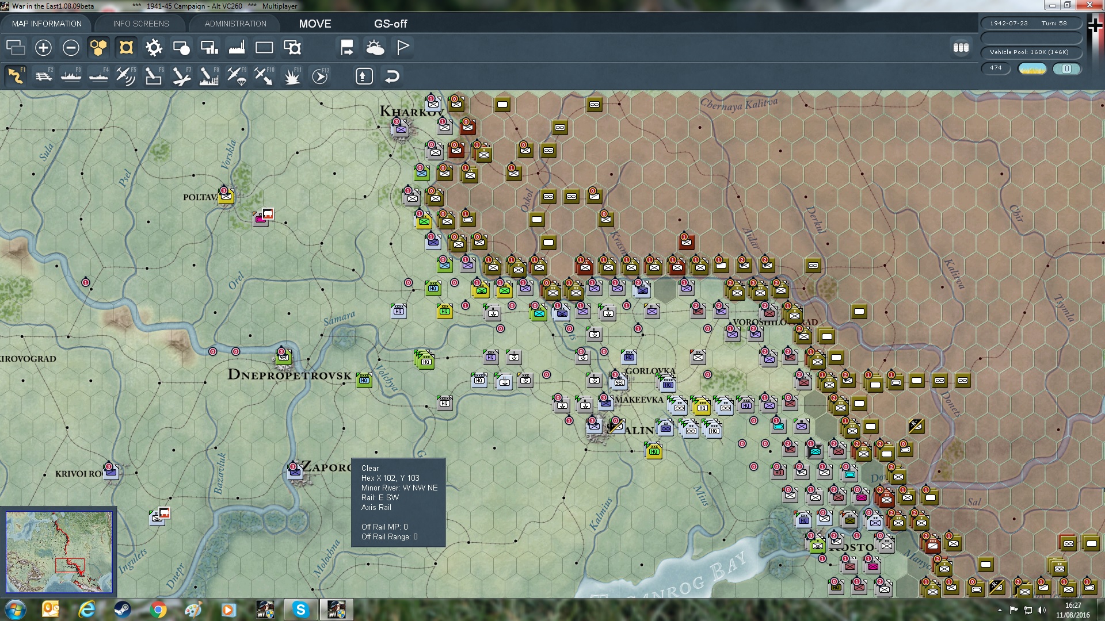Select the F1 move mode icon
The width and height of the screenshot is (1105, 621).
(16, 76)
